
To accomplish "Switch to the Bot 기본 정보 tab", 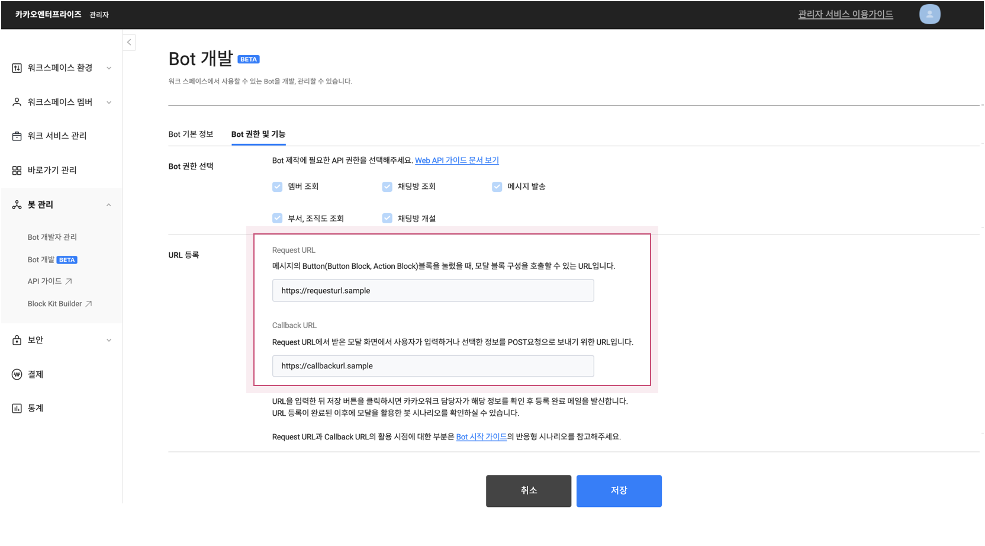I will coord(192,134).
